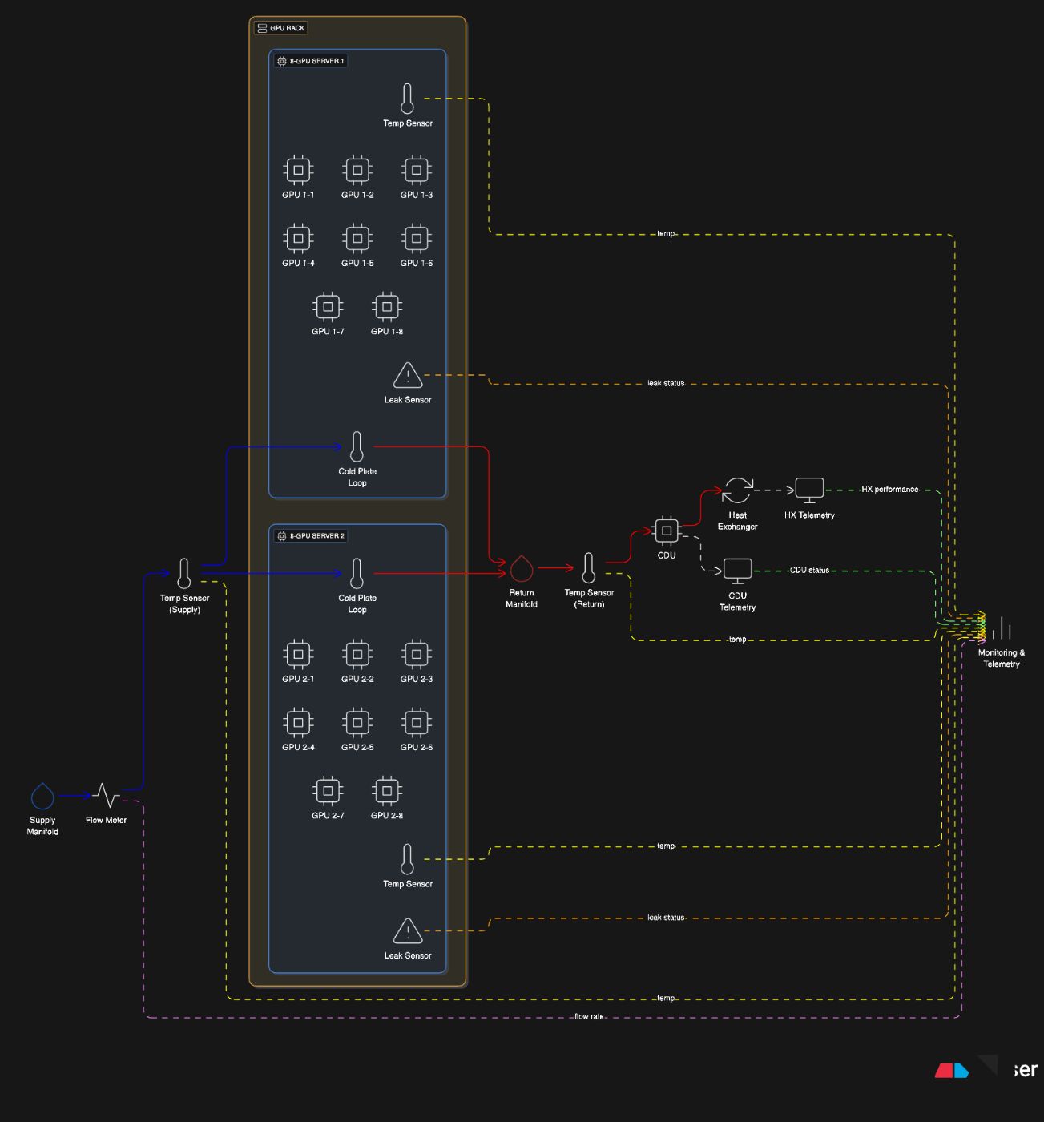Viewport: 1044px width, 1122px height.
Task: Click the CDU Telemetry monitor icon
Action: click(737, 571)
